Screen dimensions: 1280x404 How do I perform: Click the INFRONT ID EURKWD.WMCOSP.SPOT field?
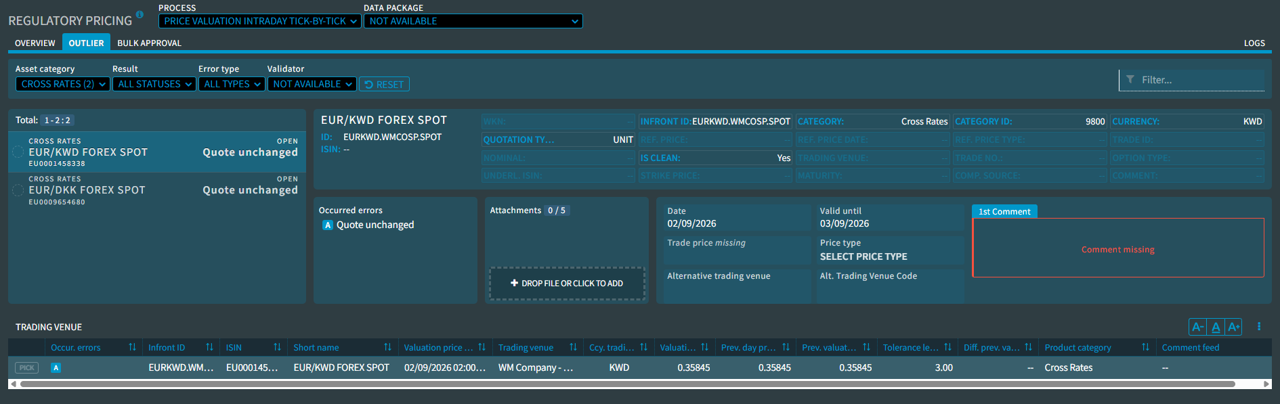pos(715,121)
